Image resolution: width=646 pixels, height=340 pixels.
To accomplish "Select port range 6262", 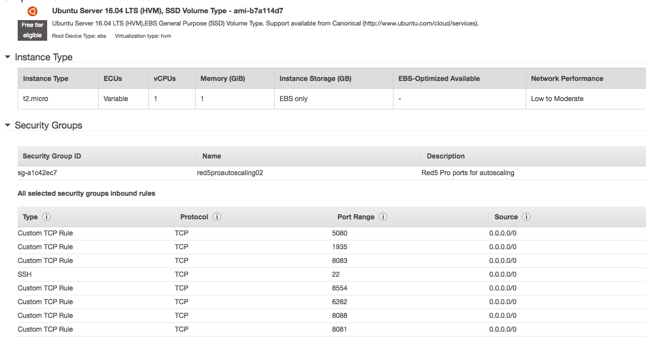I will point(339,302).
